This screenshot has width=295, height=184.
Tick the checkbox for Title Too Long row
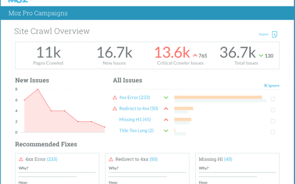pyautogui.click(x=273, y=132)
